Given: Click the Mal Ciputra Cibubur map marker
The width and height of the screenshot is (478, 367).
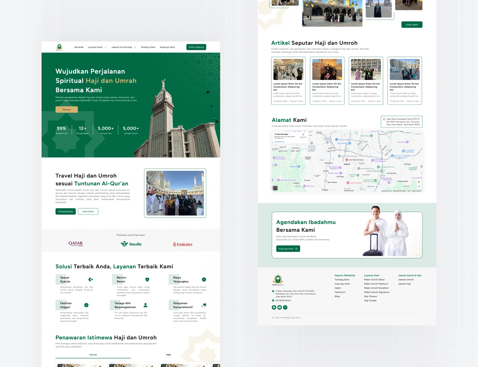Looking at the screenshot, I should pos(392,156).
